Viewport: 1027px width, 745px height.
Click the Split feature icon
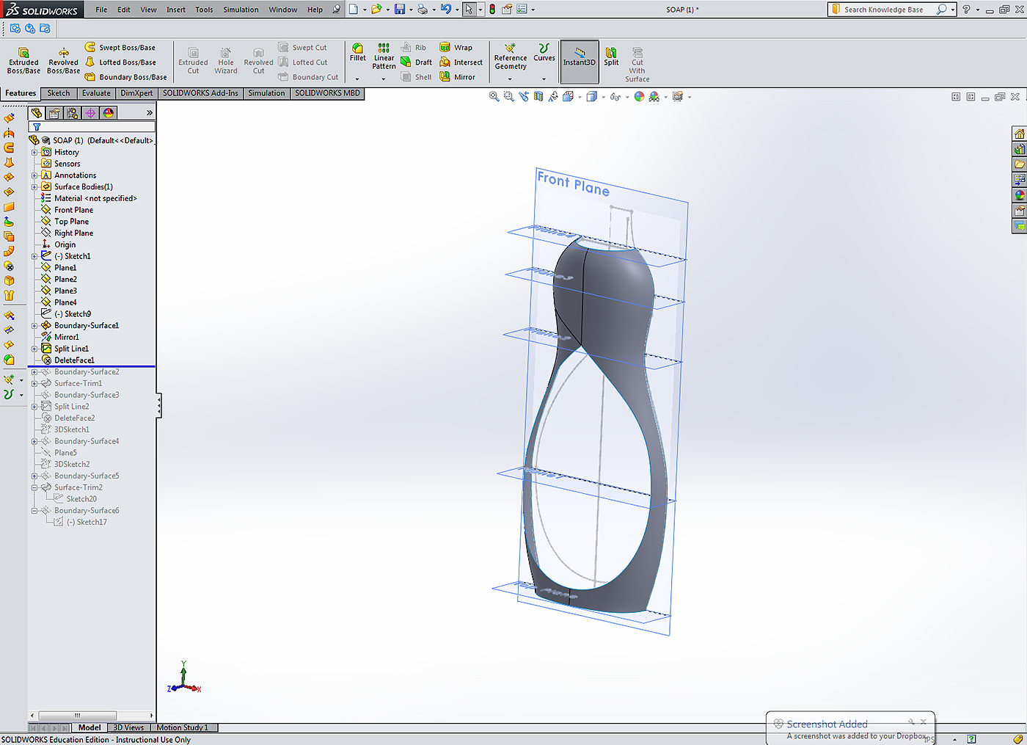611,57
